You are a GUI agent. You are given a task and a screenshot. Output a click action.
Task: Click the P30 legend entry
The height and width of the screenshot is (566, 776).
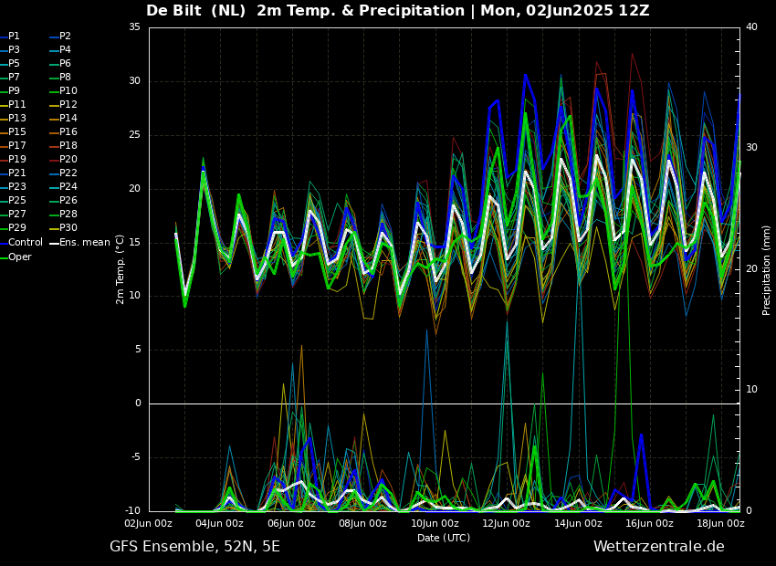(68, 228)
